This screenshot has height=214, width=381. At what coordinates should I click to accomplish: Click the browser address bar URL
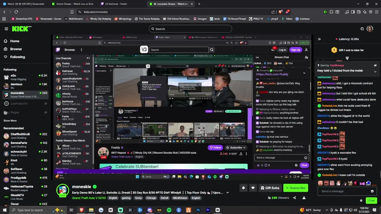(96, 12)
